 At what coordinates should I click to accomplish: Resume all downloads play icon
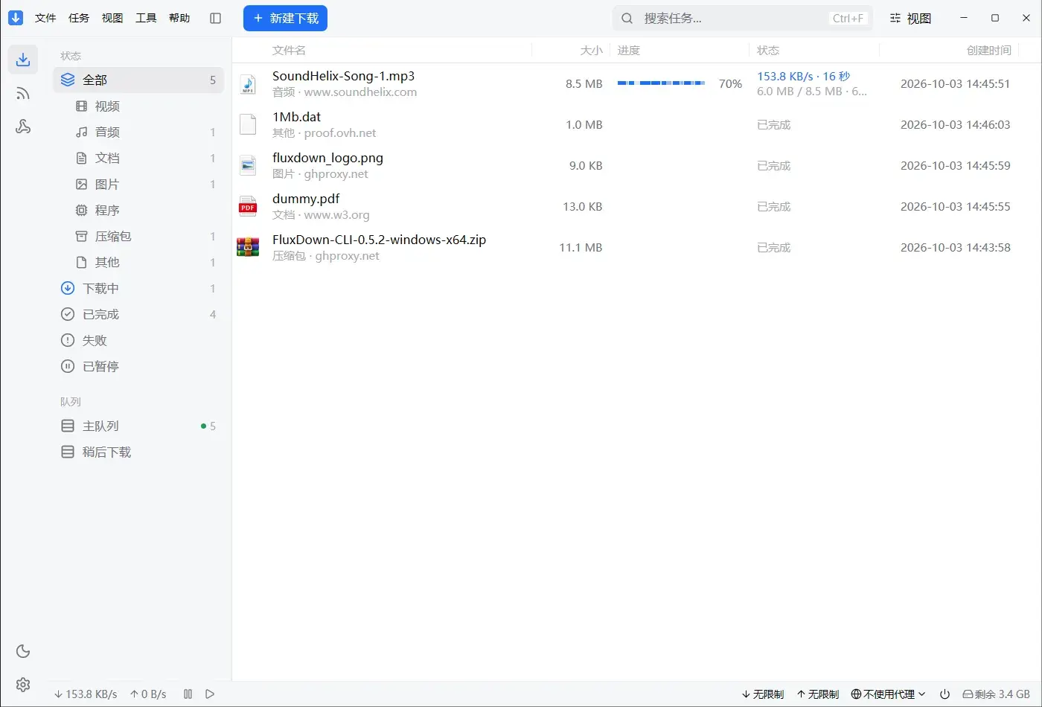point(210,694)
